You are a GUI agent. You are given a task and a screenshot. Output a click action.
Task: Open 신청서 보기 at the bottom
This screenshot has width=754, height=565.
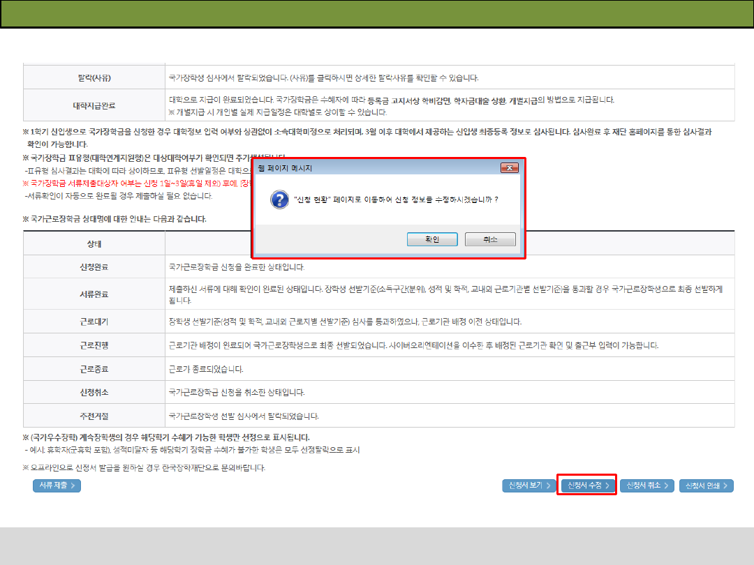coord(528,485)
